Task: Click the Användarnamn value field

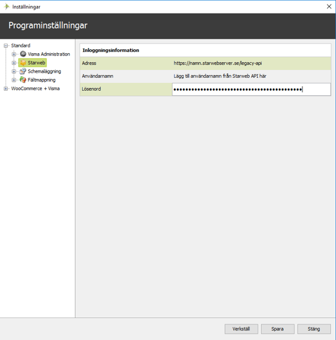Action: click(251, 76)
